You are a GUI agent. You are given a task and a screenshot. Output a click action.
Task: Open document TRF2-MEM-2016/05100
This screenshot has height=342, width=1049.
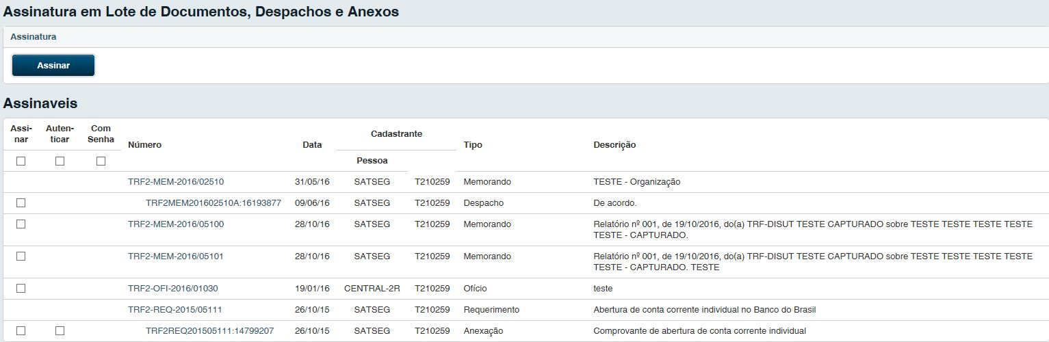[176, 224]
